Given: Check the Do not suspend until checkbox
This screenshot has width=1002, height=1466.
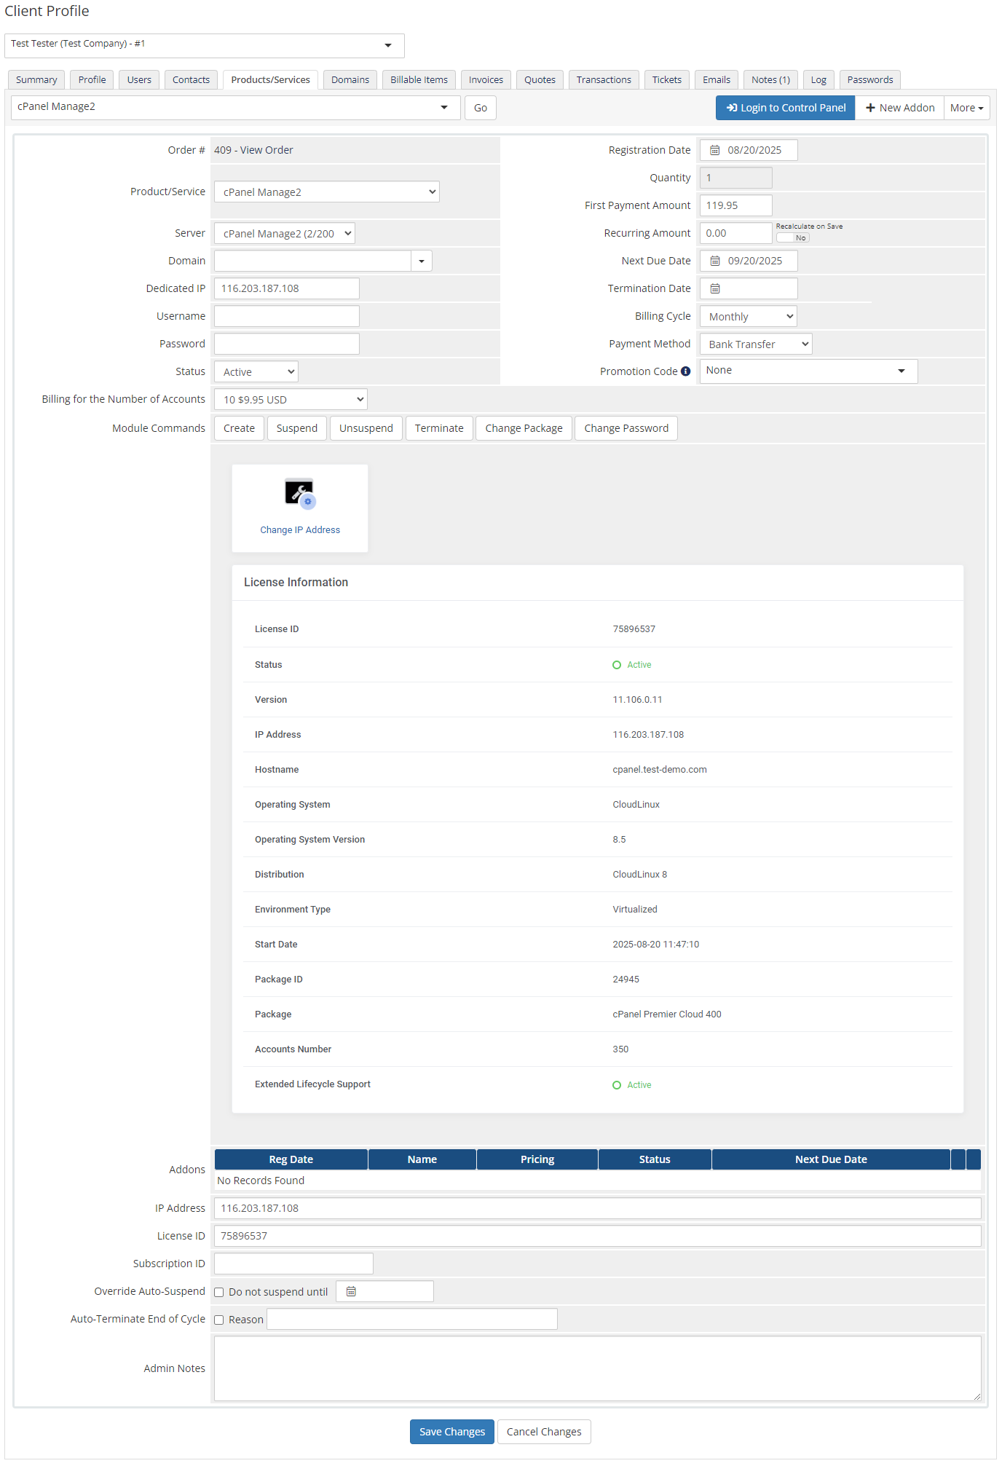Looking at the screenshot, I should [219, 1292].
